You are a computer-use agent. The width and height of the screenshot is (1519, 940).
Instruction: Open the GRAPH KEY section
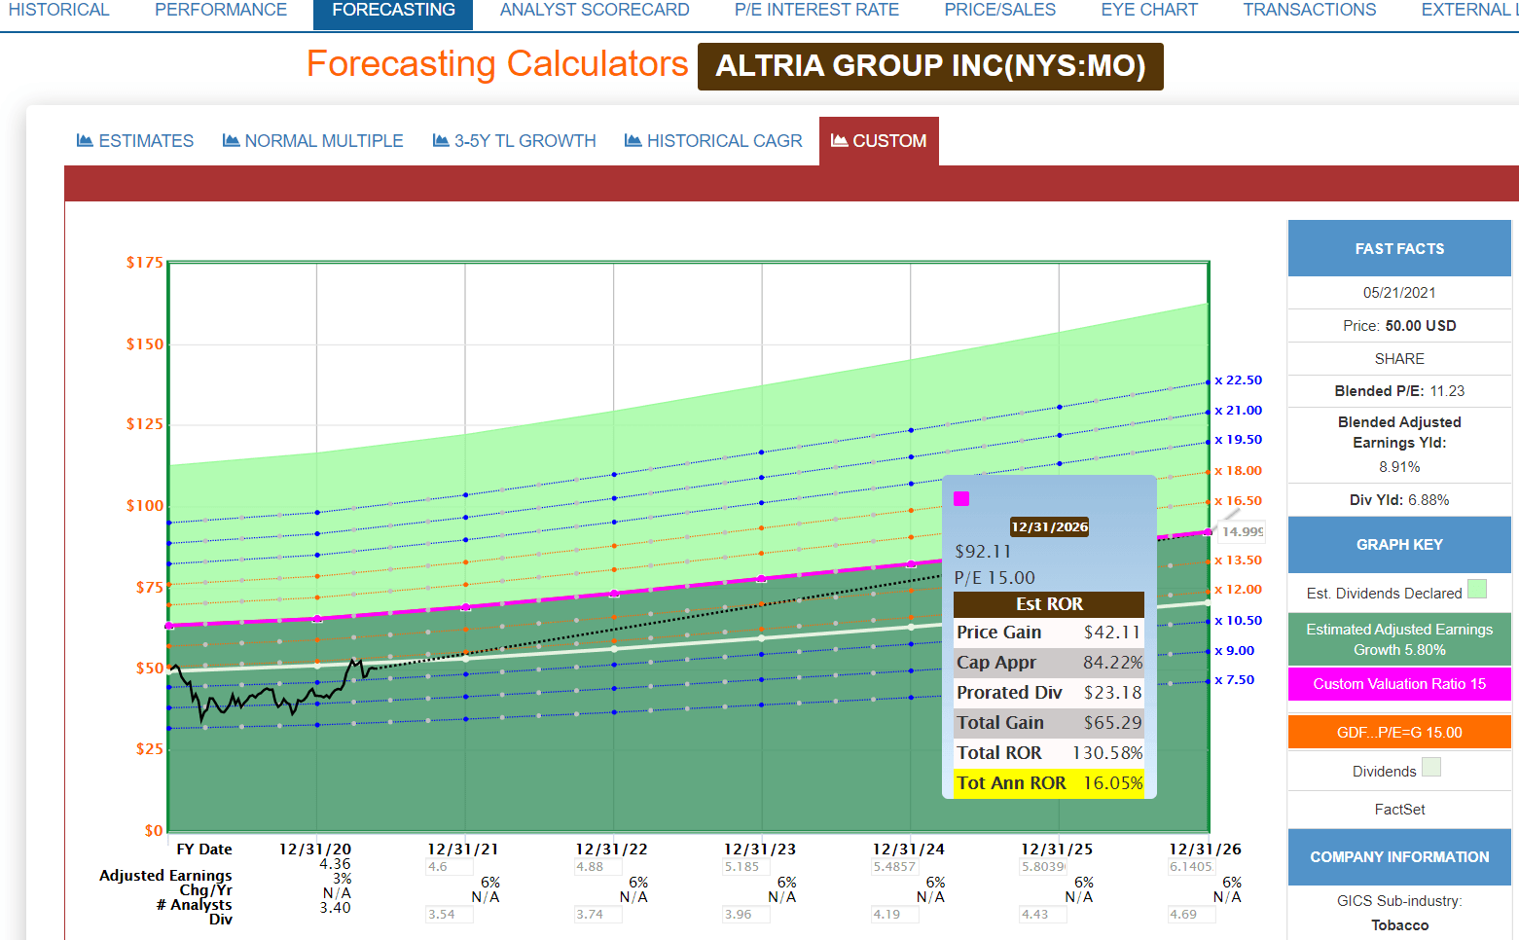[x=1398, y=545]
